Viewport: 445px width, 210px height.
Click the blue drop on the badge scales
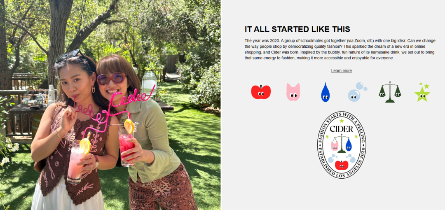pos(349,145)
